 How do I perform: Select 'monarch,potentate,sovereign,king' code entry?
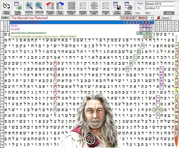coord(82,37)
